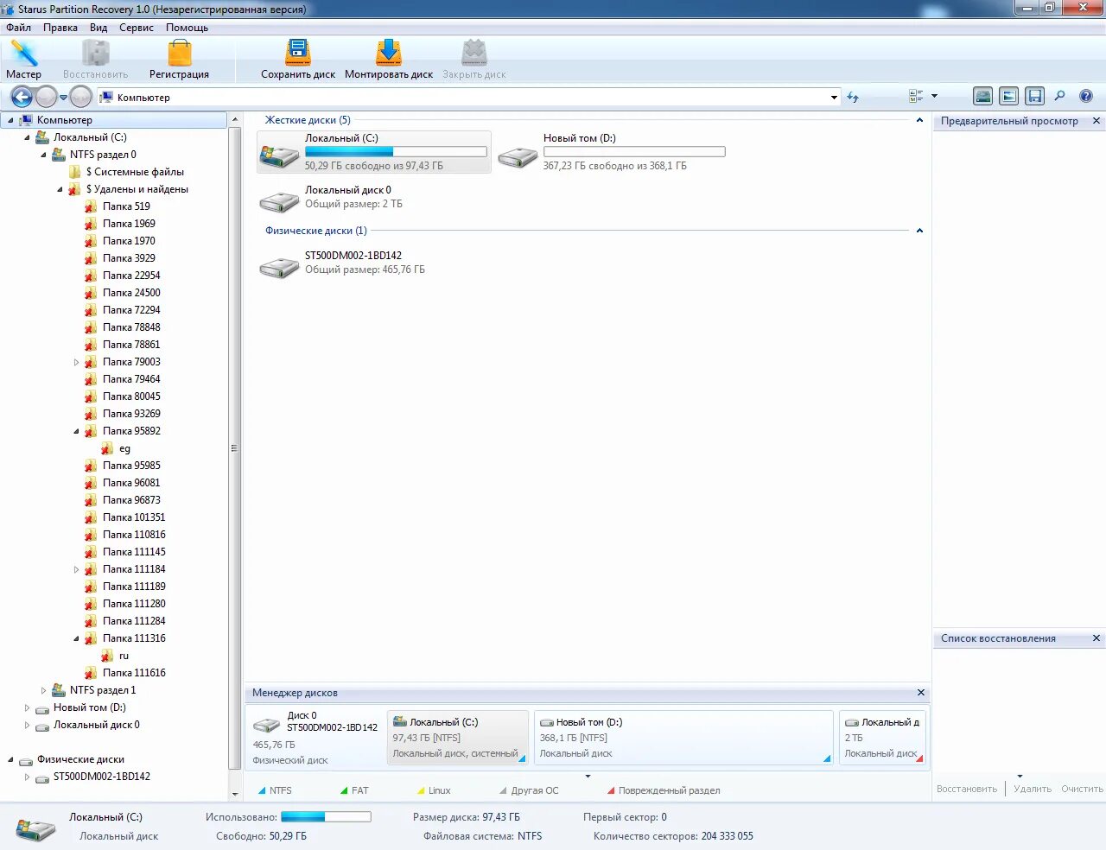The height and width of the screenshot is (850, 1106).
Task: Select Папка 95892 in tree
Action: [131, 431]
